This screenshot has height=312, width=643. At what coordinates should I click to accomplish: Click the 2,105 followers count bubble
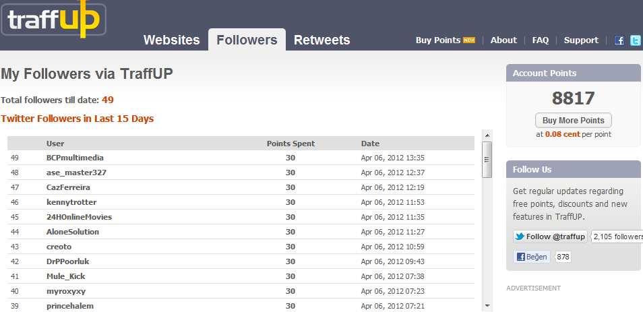617,237
